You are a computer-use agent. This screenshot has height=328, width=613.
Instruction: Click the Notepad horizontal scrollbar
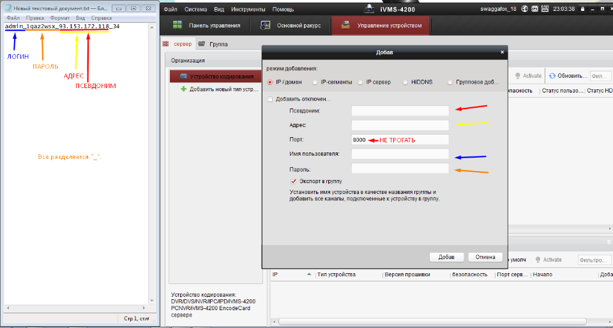[76, 308]
